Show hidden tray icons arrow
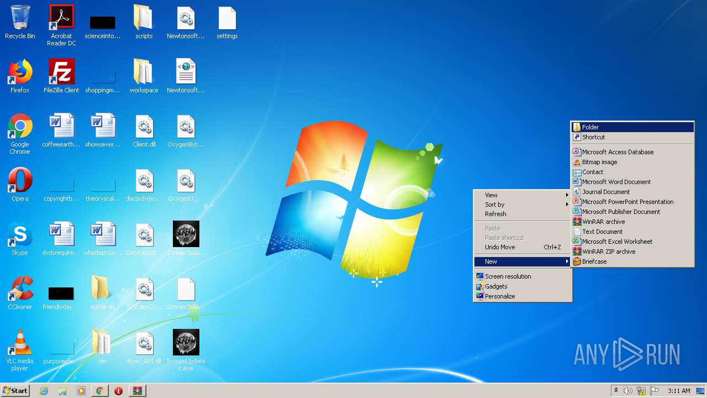The height and width of the screenshot is (398, 707). [616, 391]
